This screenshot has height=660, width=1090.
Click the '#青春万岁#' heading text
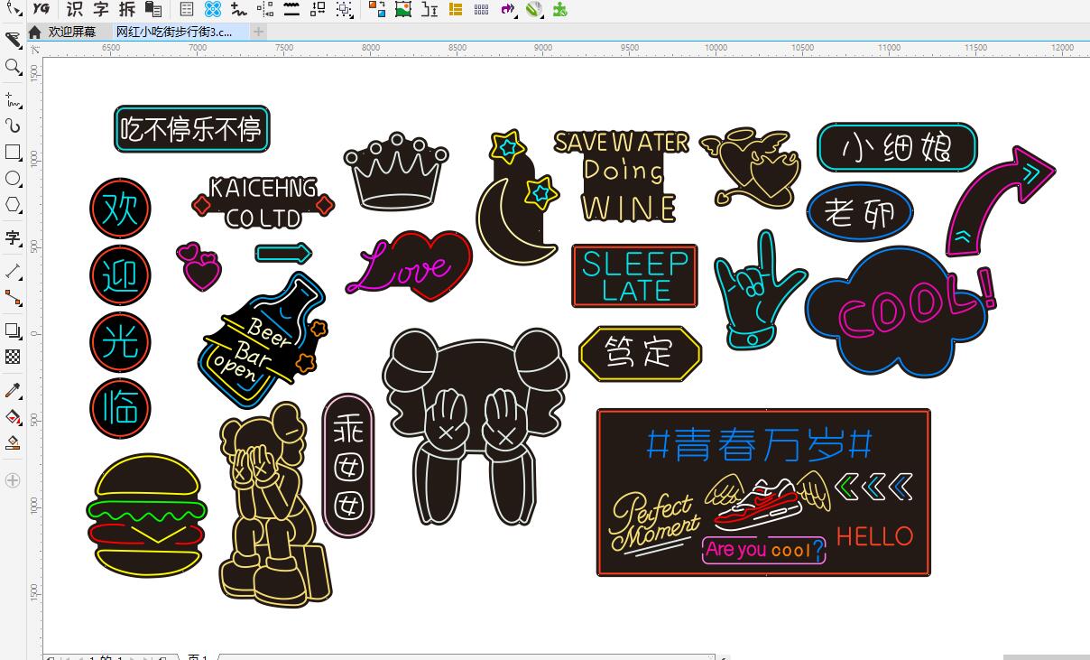(761, 444)
